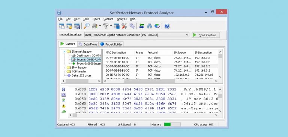Click the Start Capture button
This screenshot has height=137, width=288.
[206, 35]
